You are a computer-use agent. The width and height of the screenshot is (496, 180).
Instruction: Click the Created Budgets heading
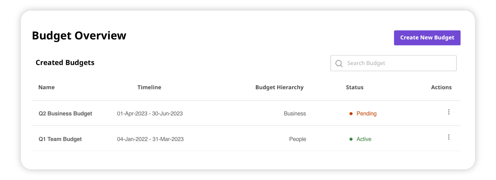65,62
